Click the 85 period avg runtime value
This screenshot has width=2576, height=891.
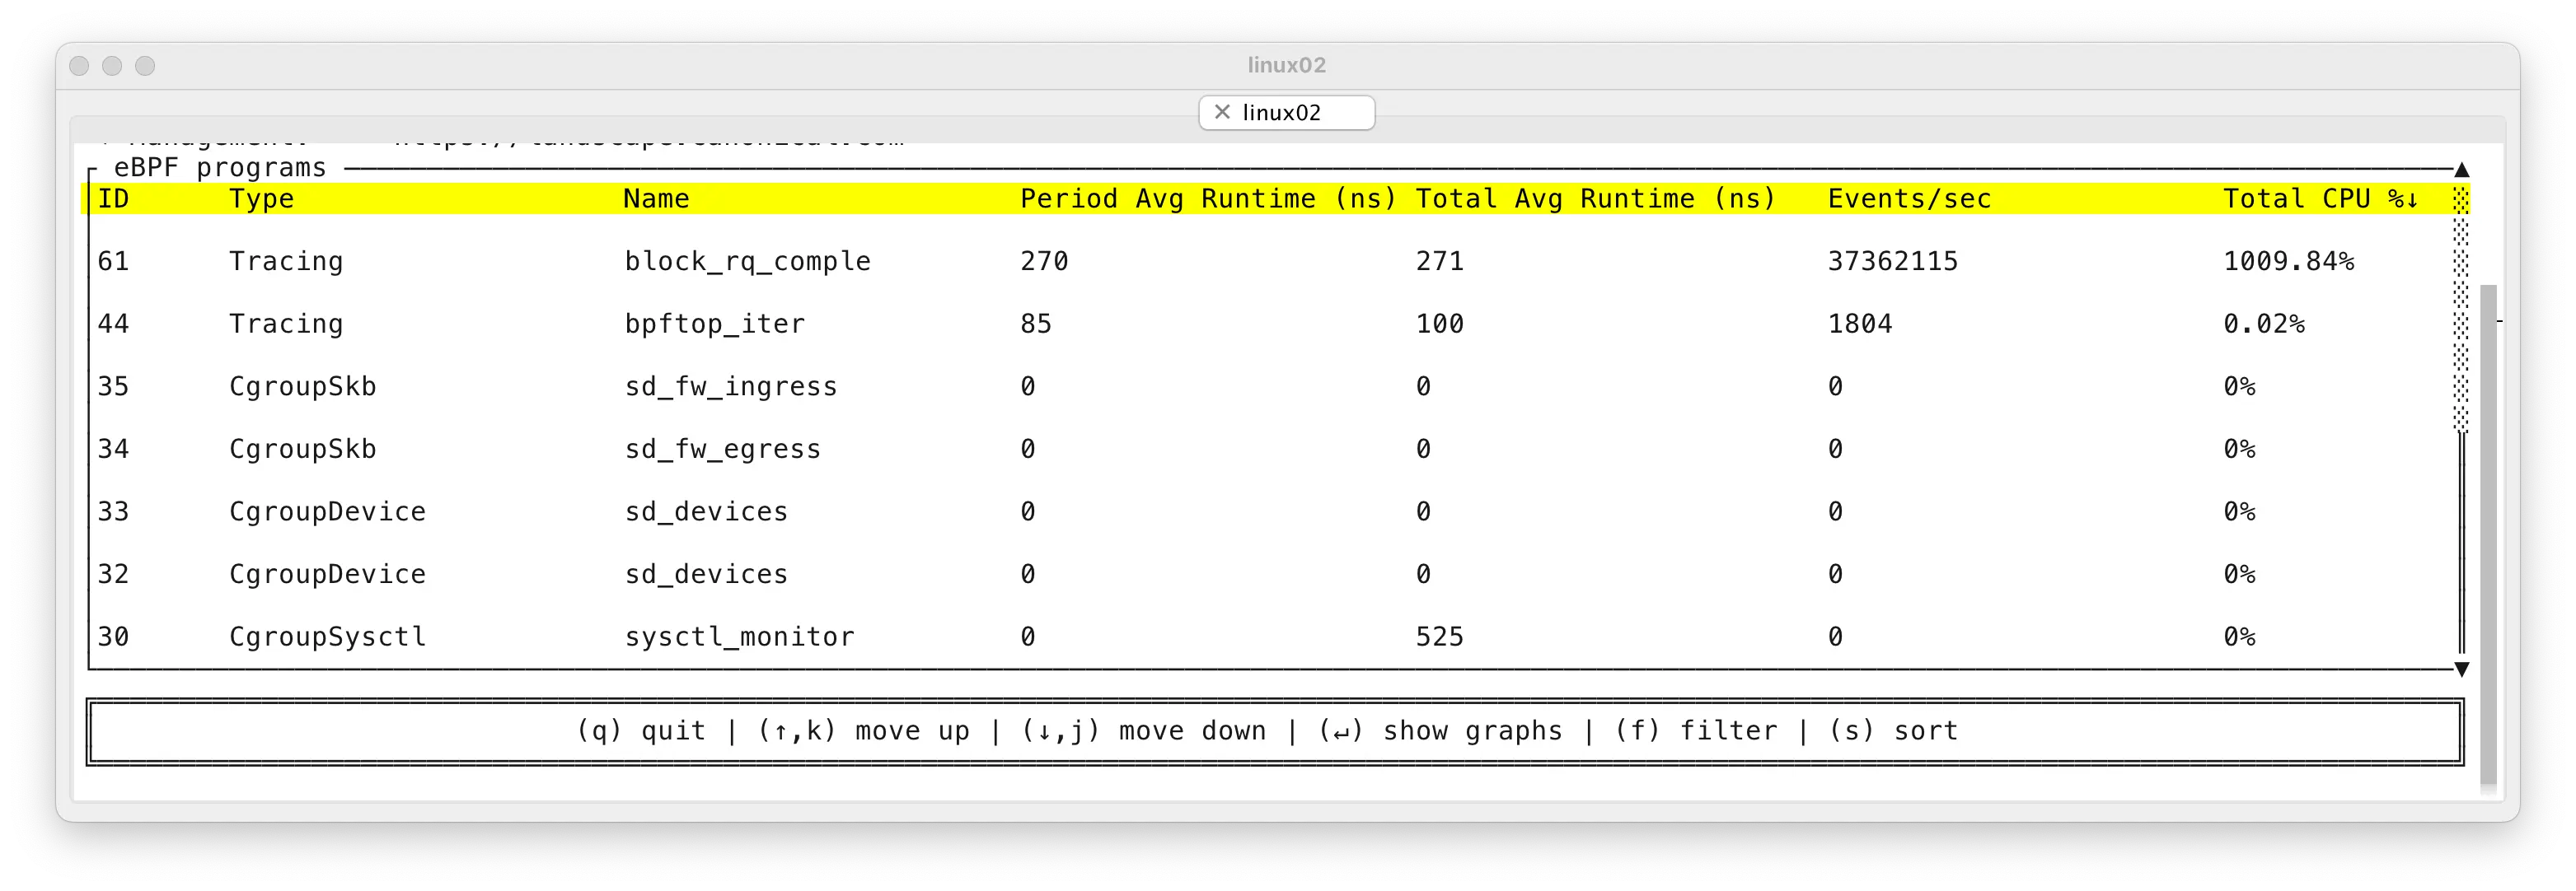pyautogui.click(x=1035, y=324)
